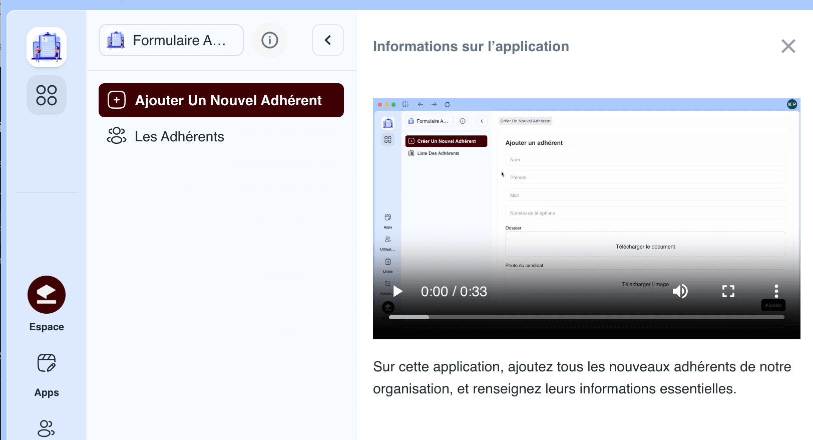Viewport: 813px width, 440px height.
Task: Open the Apps icon in sidebar
Action: click(x=47, y=363)
